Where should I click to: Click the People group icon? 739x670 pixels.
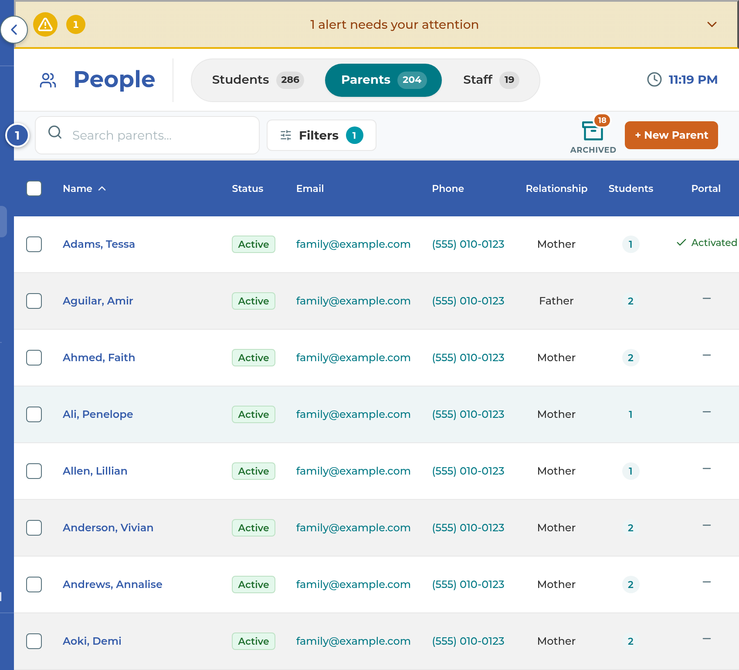click(48, 80)
